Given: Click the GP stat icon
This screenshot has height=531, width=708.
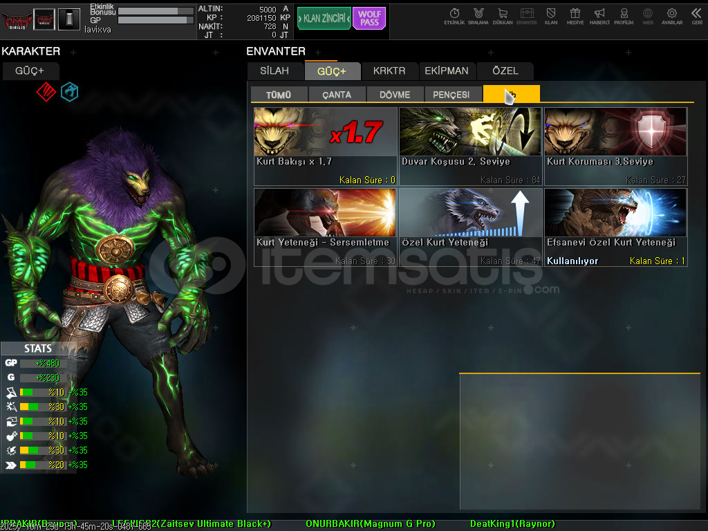Looking at the screenshot, I should pos(11,362).
